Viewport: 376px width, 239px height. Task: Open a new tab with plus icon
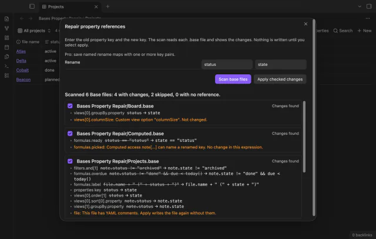[x=108, y=6]
